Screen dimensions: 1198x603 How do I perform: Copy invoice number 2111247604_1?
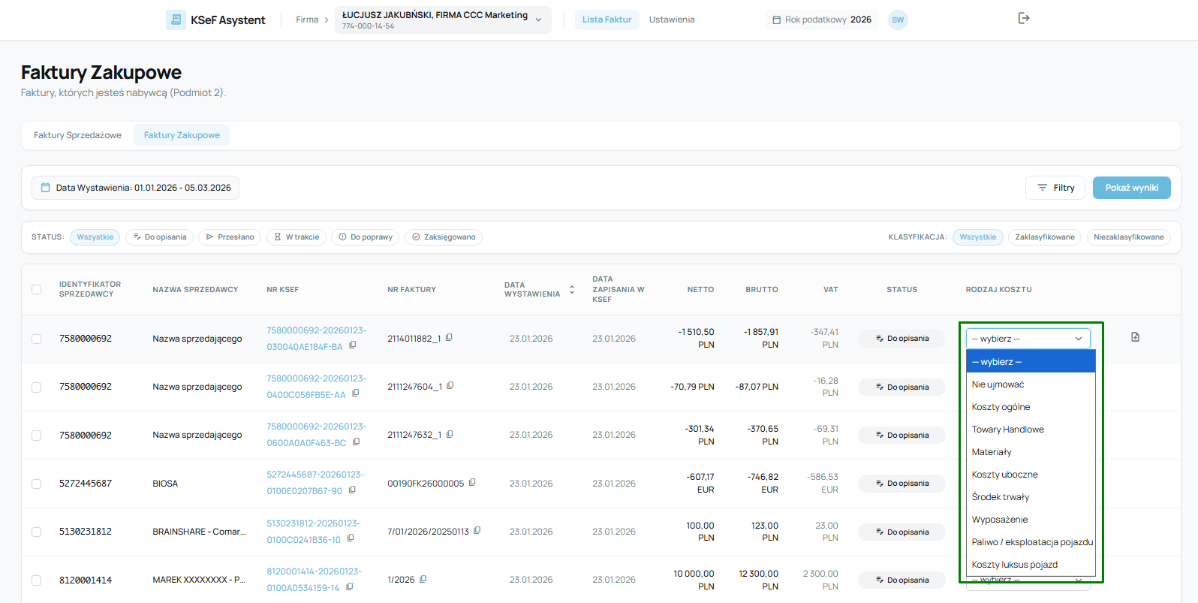point(450,386)
